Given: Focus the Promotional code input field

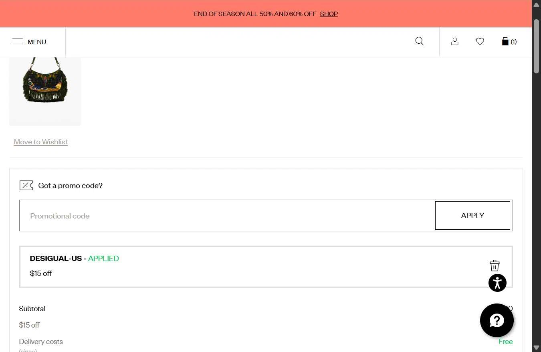Looking at the screenshot, I should click(x=227, y=216).
